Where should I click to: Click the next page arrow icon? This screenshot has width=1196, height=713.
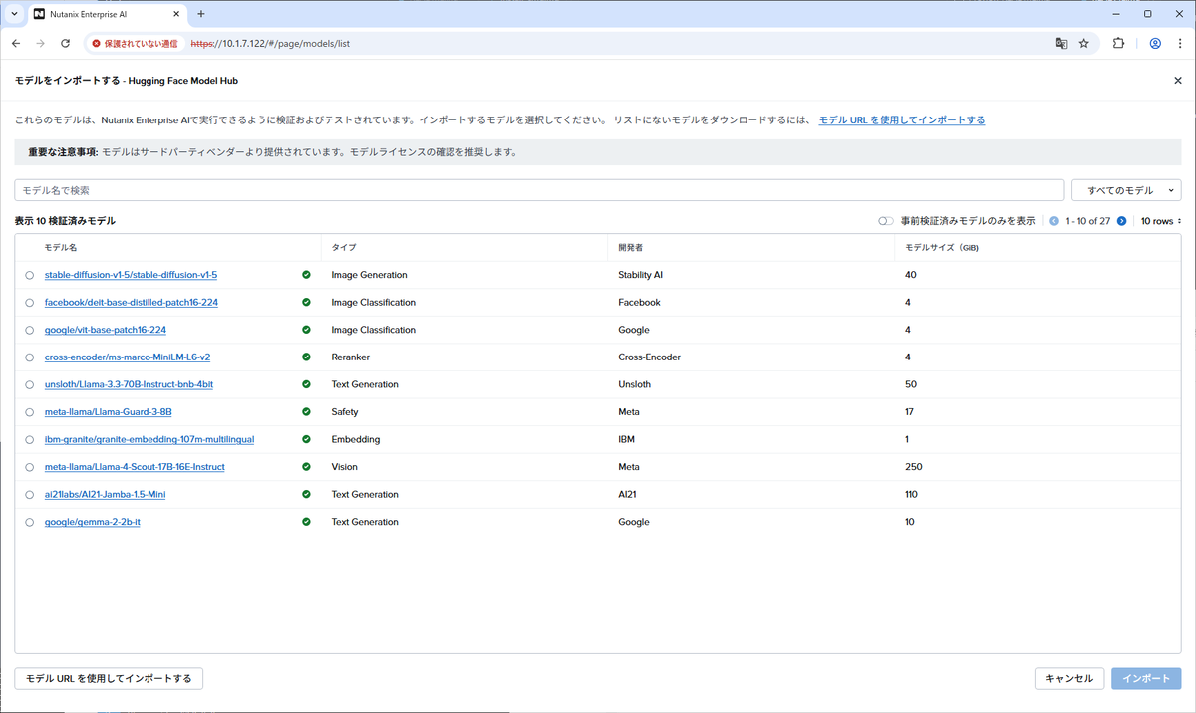pyautogui.click(x=1121, y=221)
